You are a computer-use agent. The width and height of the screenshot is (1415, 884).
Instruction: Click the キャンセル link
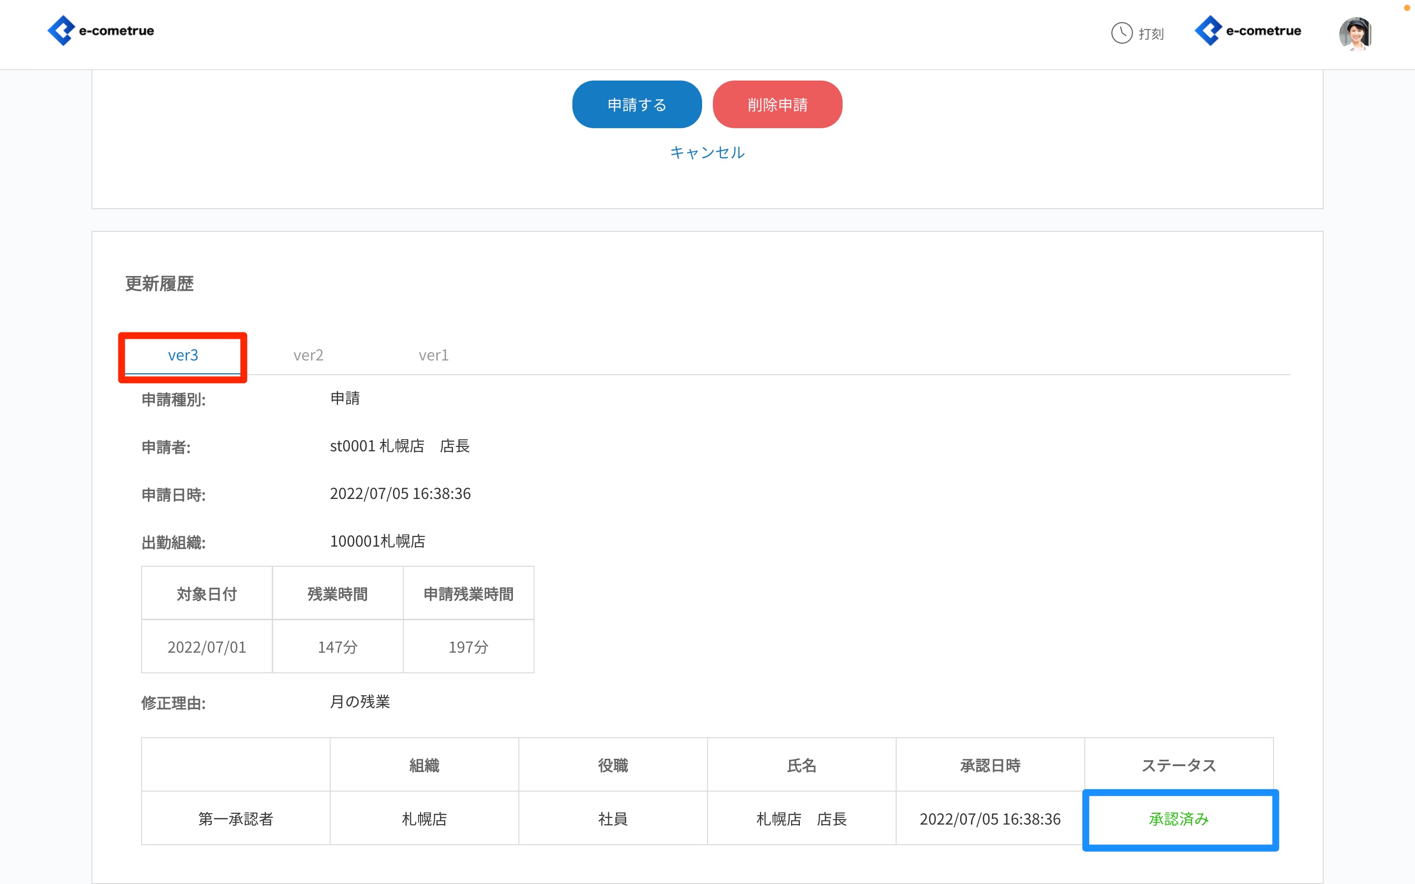coord(707,153)
